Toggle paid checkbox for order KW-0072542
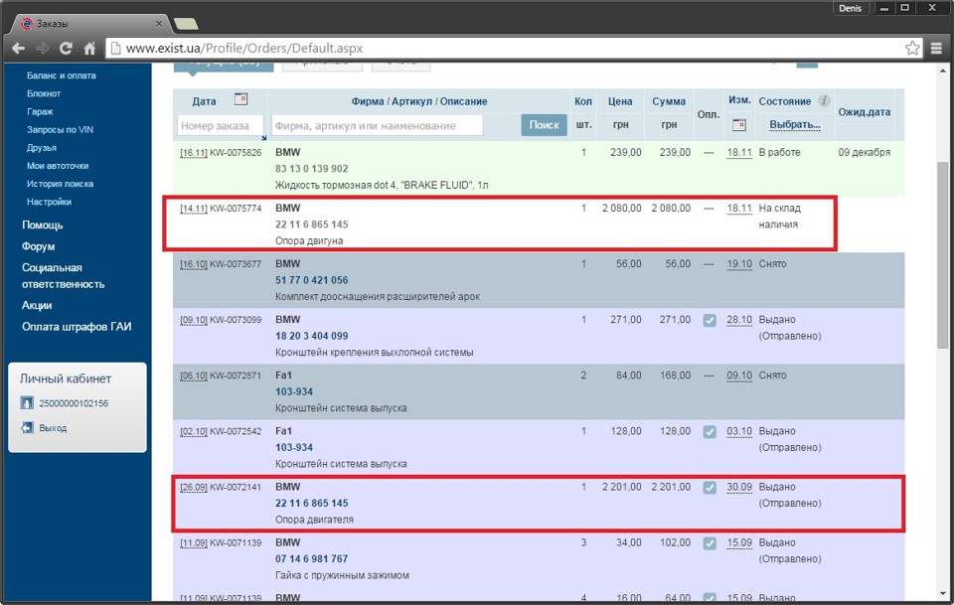Viewport: 954px width, 605px height. pyautogui.click(x=710, y=431)
